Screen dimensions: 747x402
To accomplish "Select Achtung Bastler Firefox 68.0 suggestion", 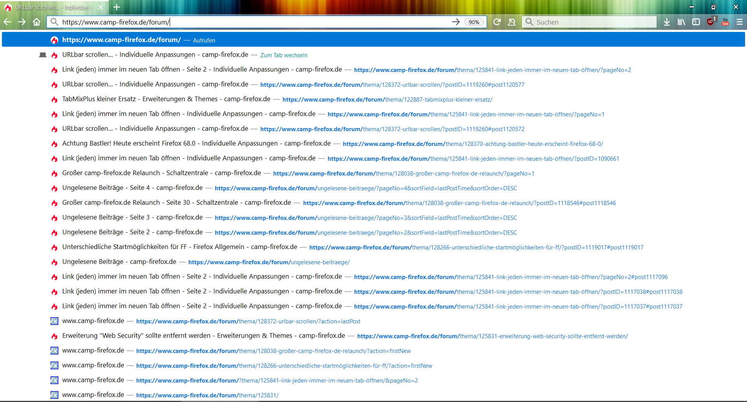I will click(196, 144).
